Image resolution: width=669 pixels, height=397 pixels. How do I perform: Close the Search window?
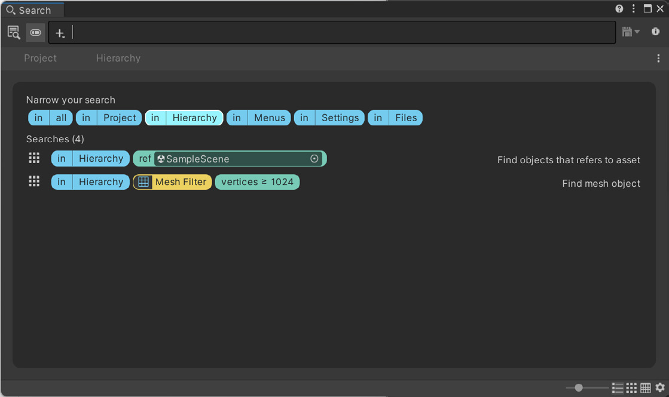click(x=660, y=8)
